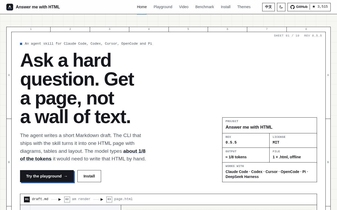Click the 'MIT' license value
Image resolution: width=337 pixels, height=210 pixels.
click(276, 143)
